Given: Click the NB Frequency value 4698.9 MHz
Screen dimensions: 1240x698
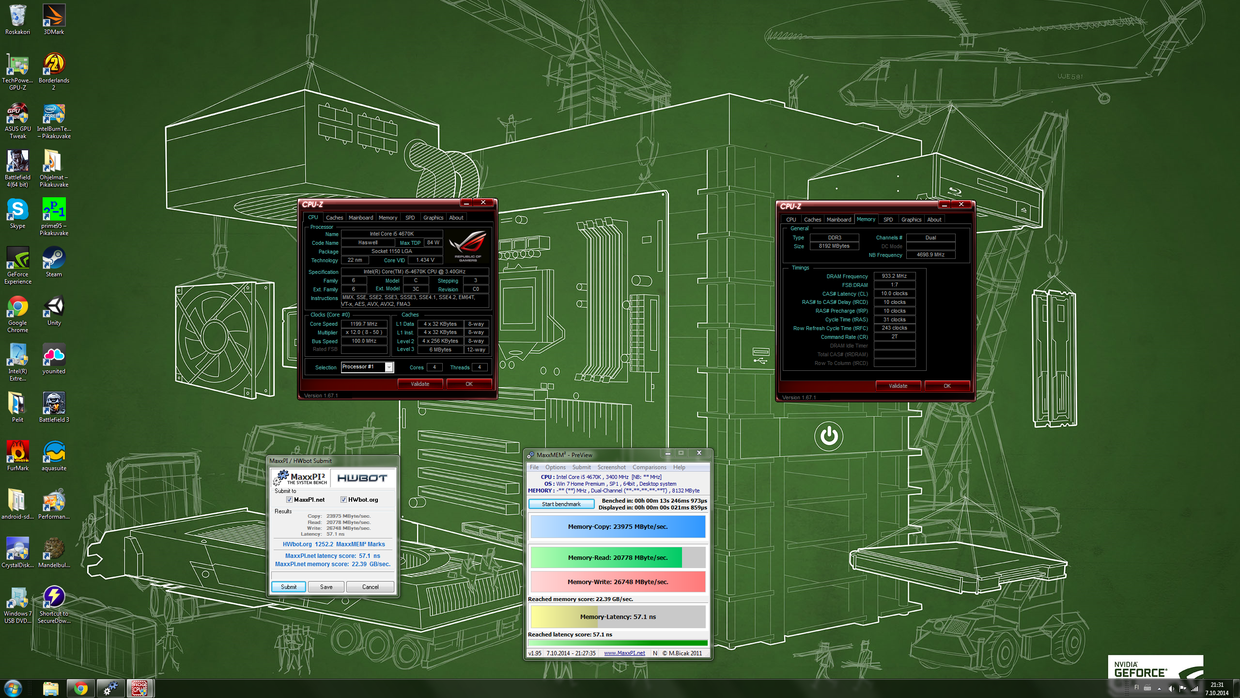Looking at the screenshot, I should pyautogui.click(x=930, y=254).
